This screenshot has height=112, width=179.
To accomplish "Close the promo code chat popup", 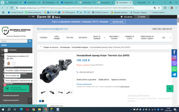I will [x=6, y=50].
